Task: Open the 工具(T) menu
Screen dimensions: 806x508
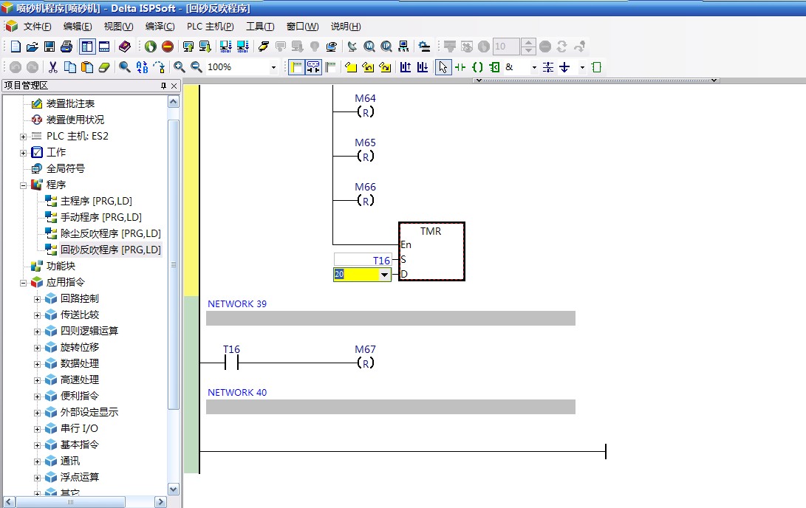Action: coord(259,27)
